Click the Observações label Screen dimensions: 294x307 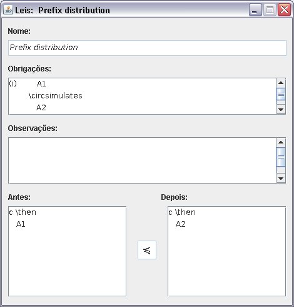click(33, 128)
